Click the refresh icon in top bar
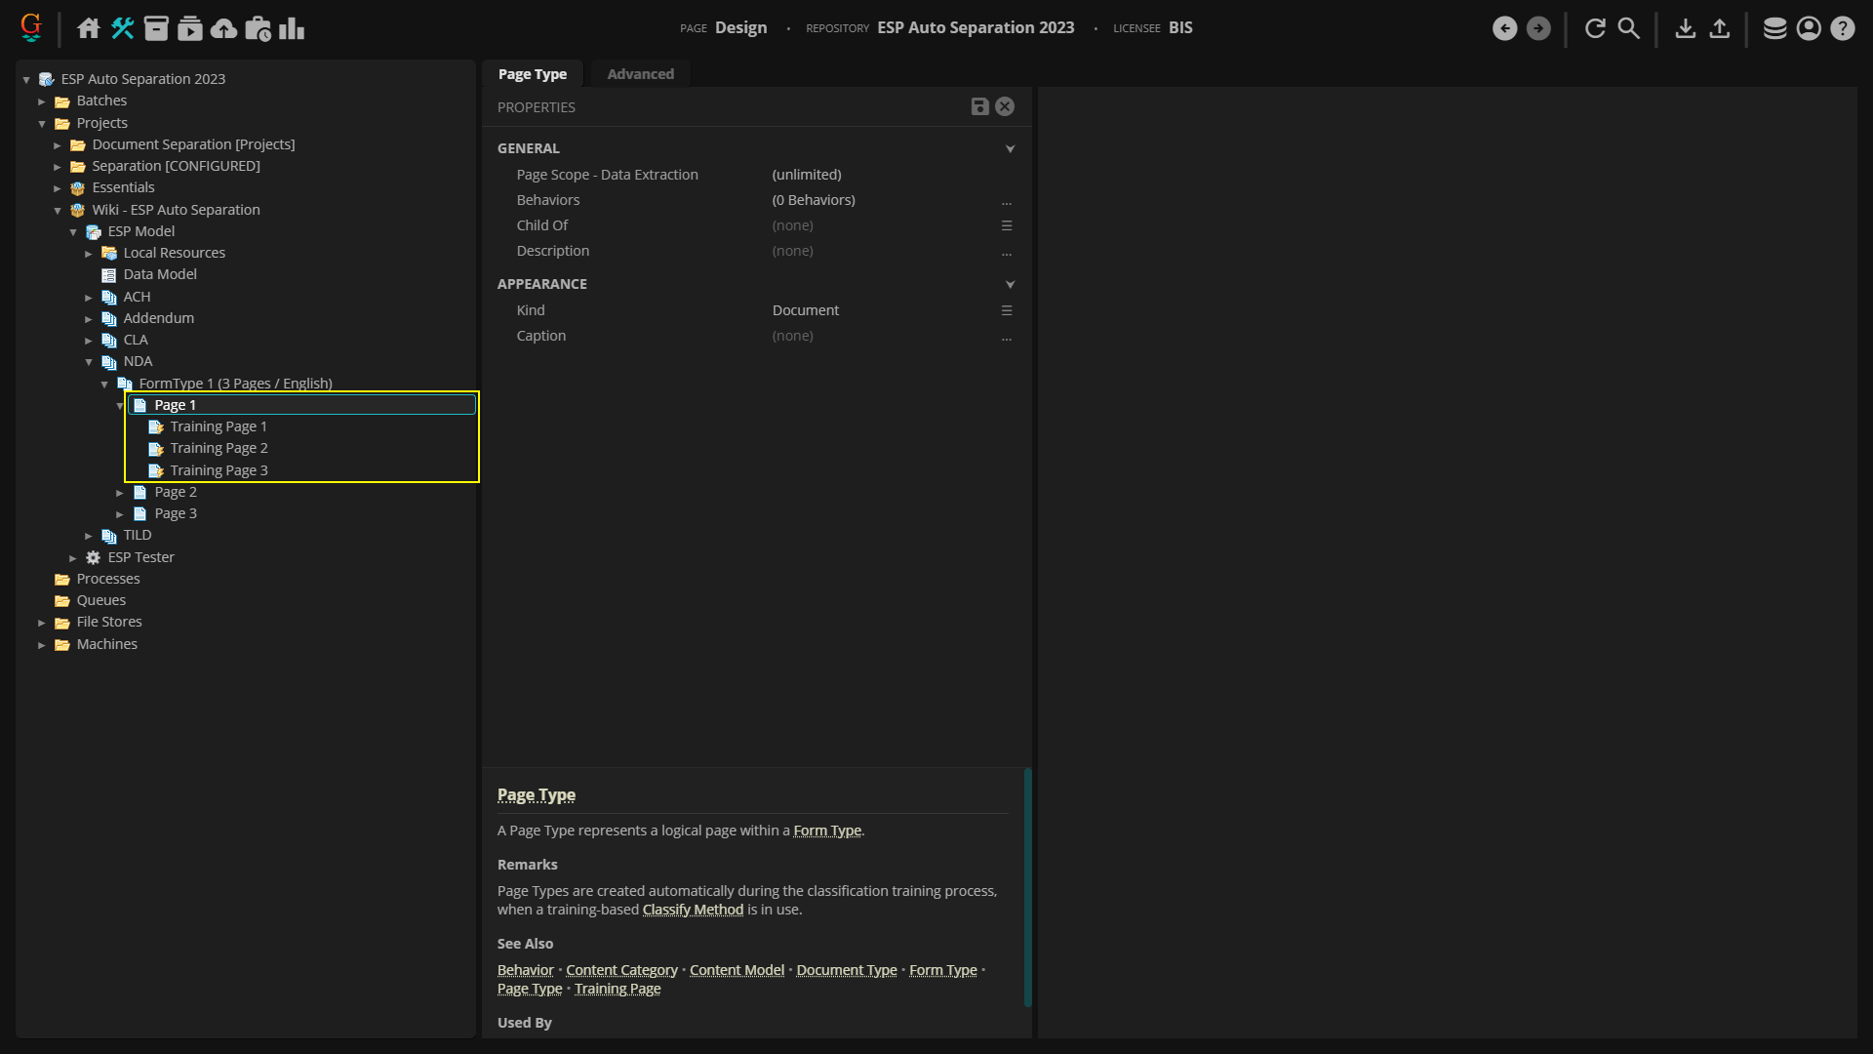 click(1595, 28)
